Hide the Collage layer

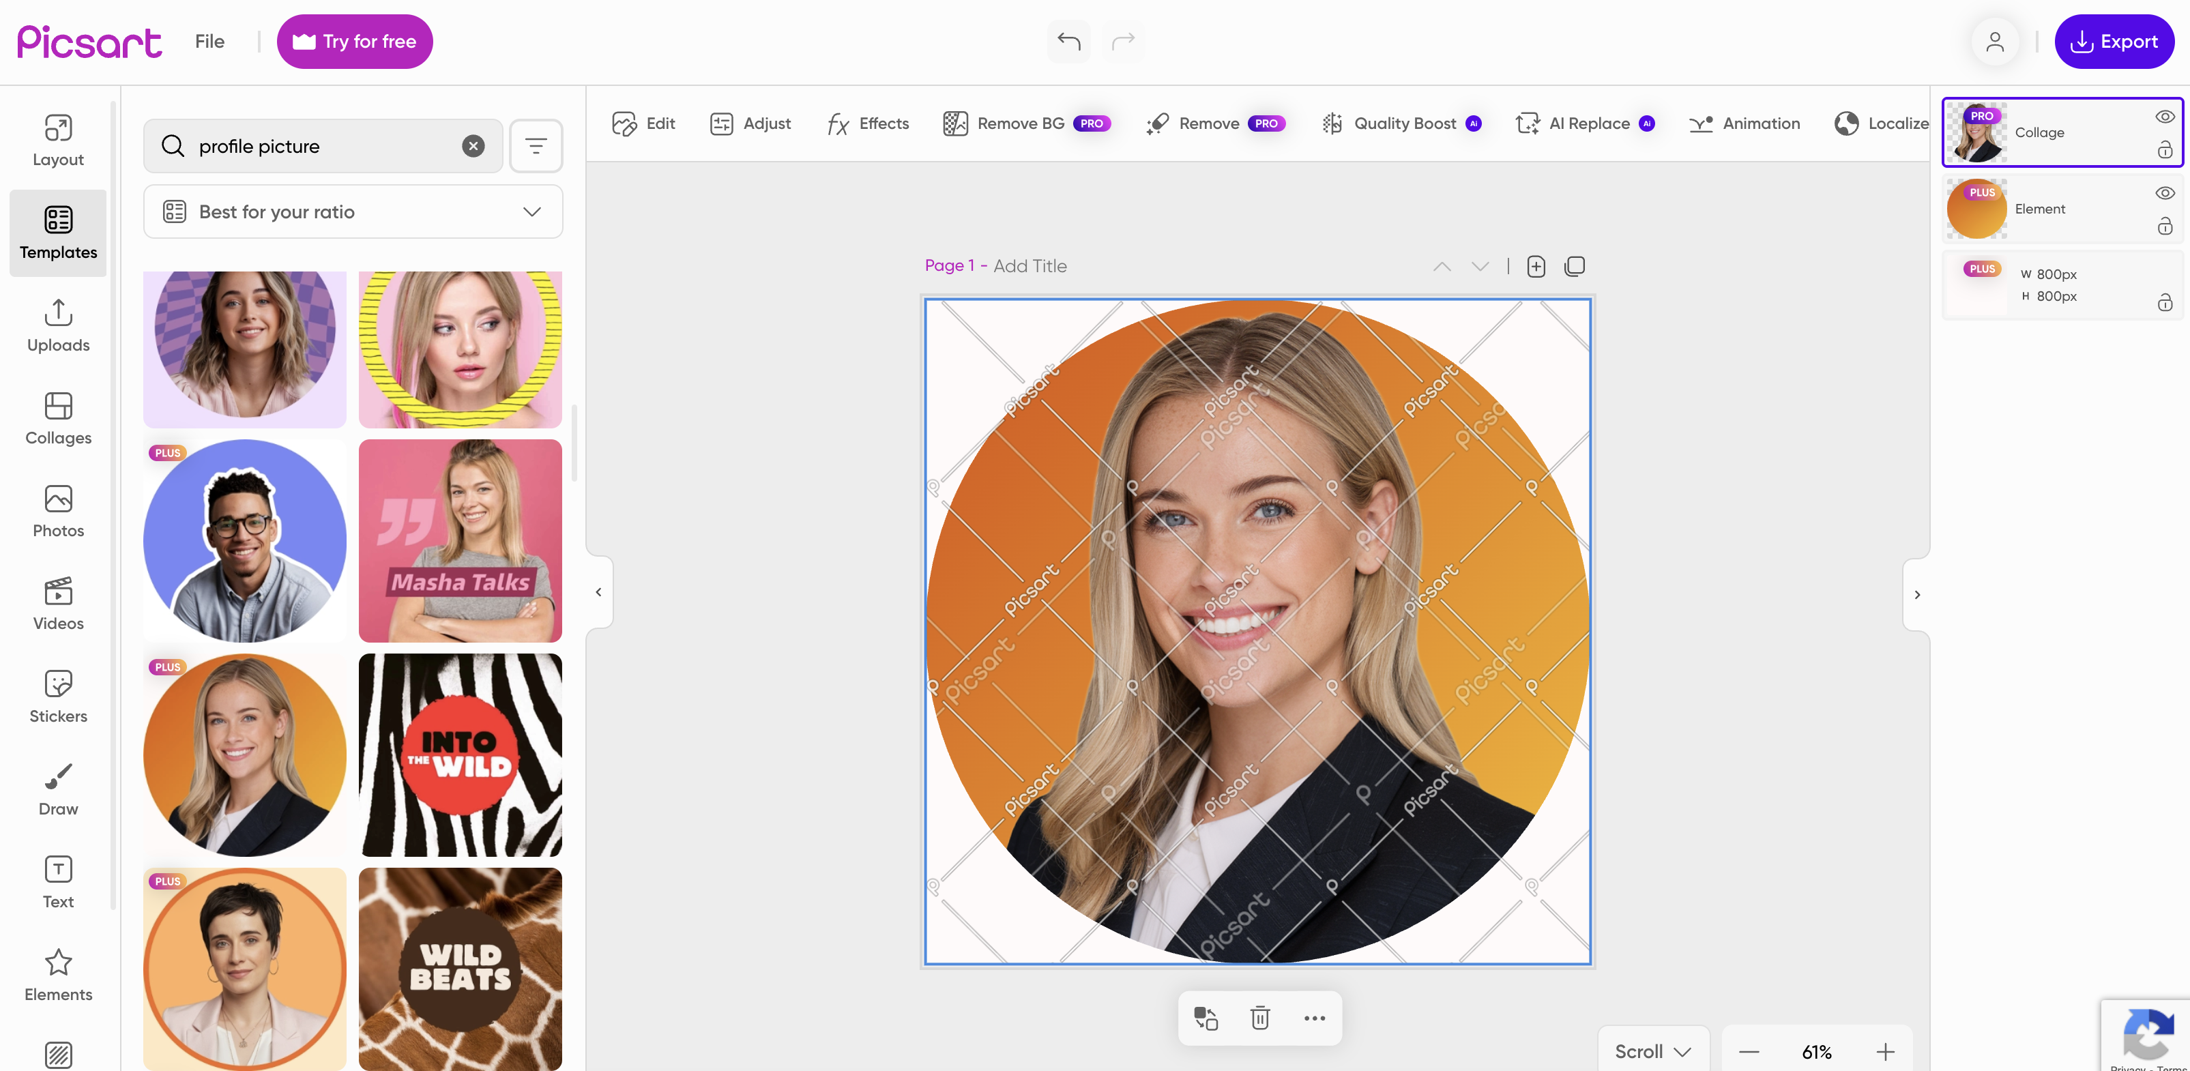2165,115
